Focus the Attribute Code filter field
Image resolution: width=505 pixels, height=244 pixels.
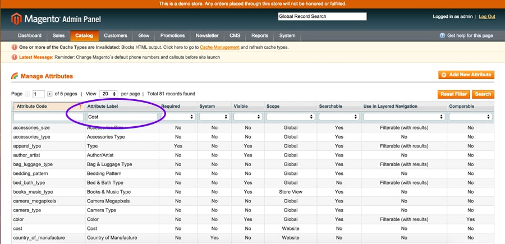pos(48,117)
